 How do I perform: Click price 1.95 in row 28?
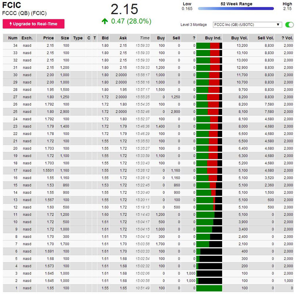[x=50, y=90]
